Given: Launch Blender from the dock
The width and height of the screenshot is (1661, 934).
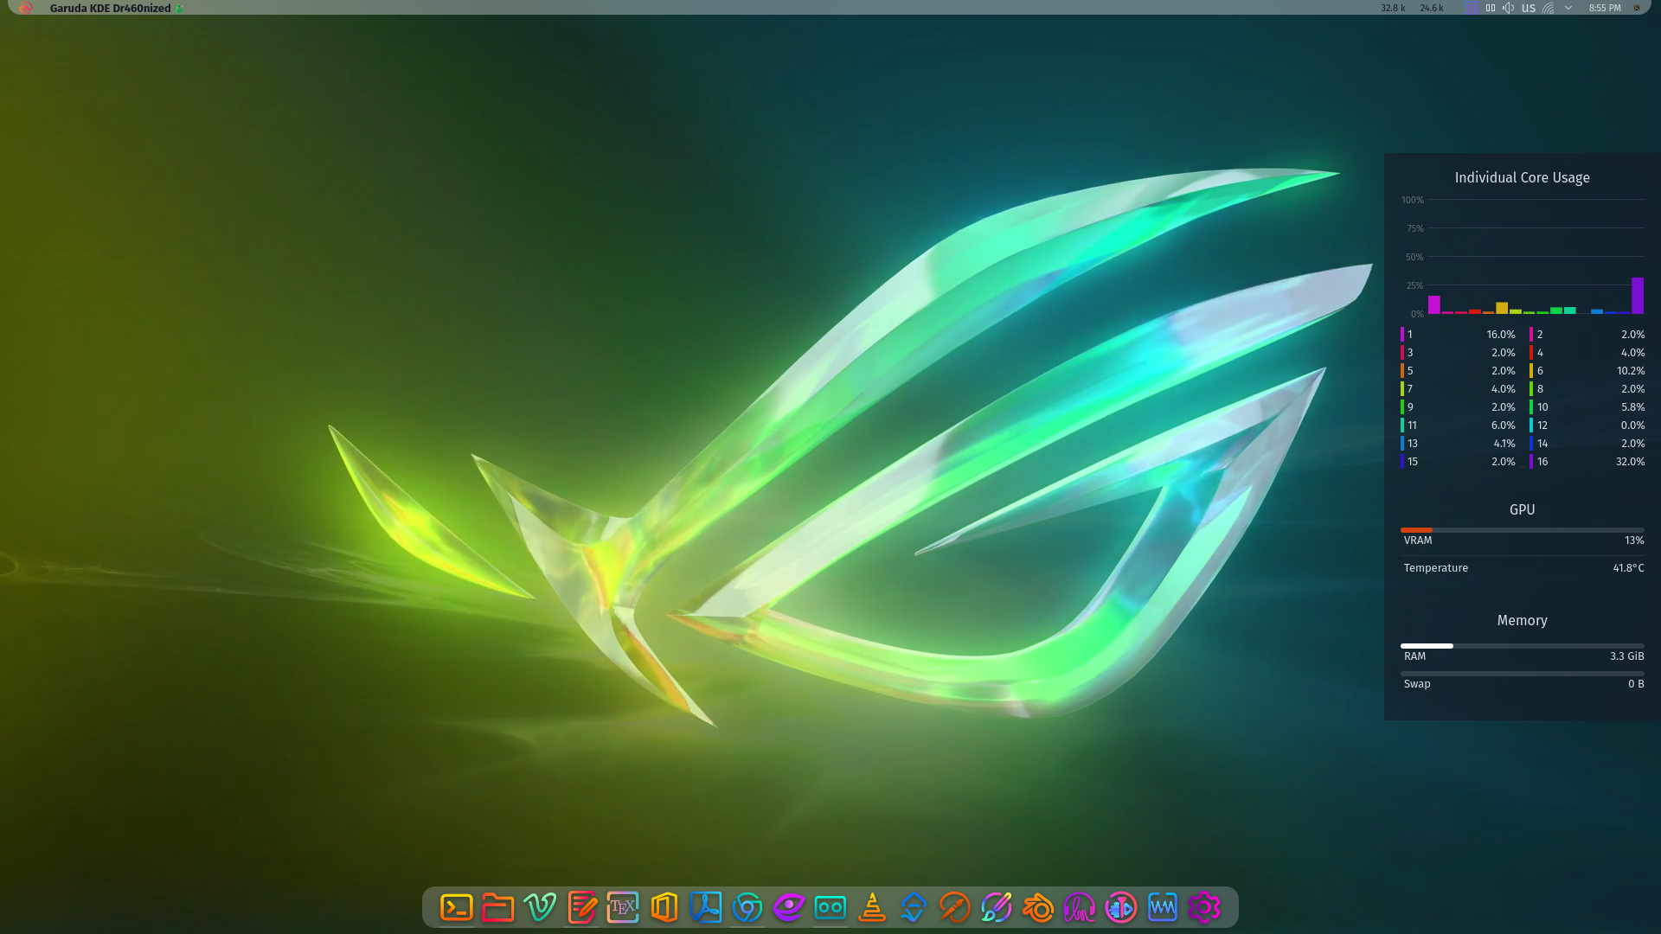Looking at the screenshot, I should [1038, 907].
